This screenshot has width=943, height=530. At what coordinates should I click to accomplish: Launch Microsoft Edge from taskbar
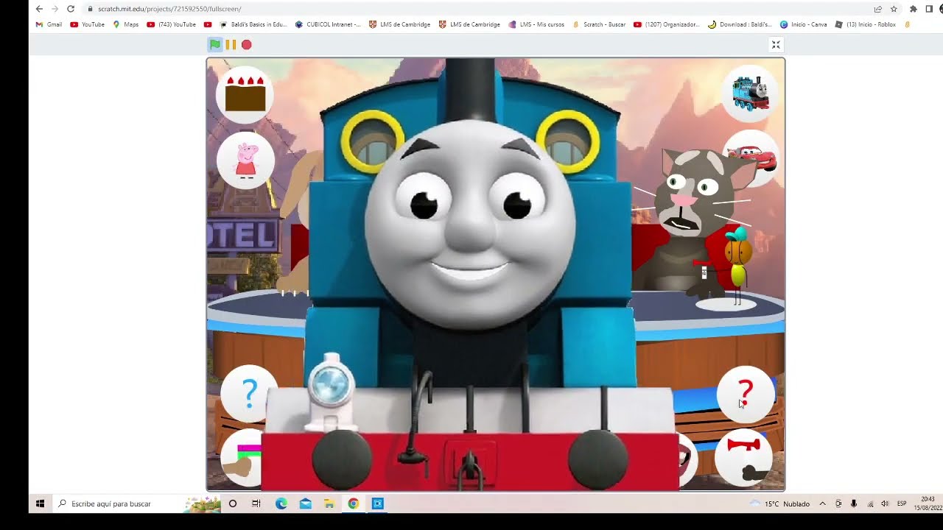pyautogui.click(x=281, y=504)
